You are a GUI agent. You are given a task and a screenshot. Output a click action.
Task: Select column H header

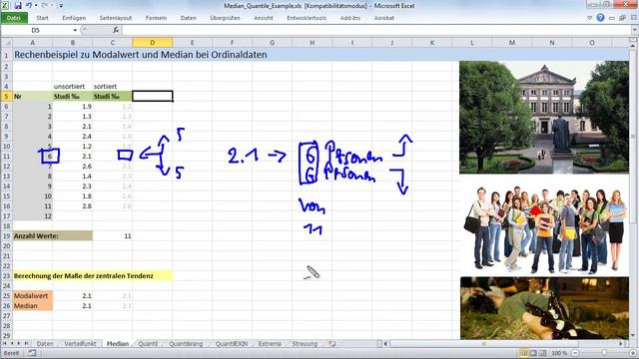(313, 42)
